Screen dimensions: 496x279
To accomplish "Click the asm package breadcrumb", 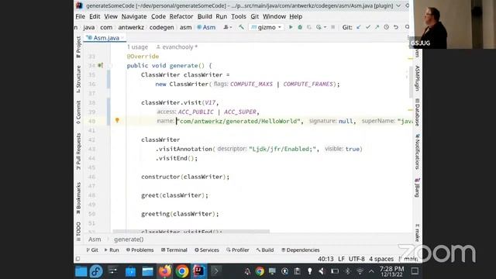I will click(186, 27).
